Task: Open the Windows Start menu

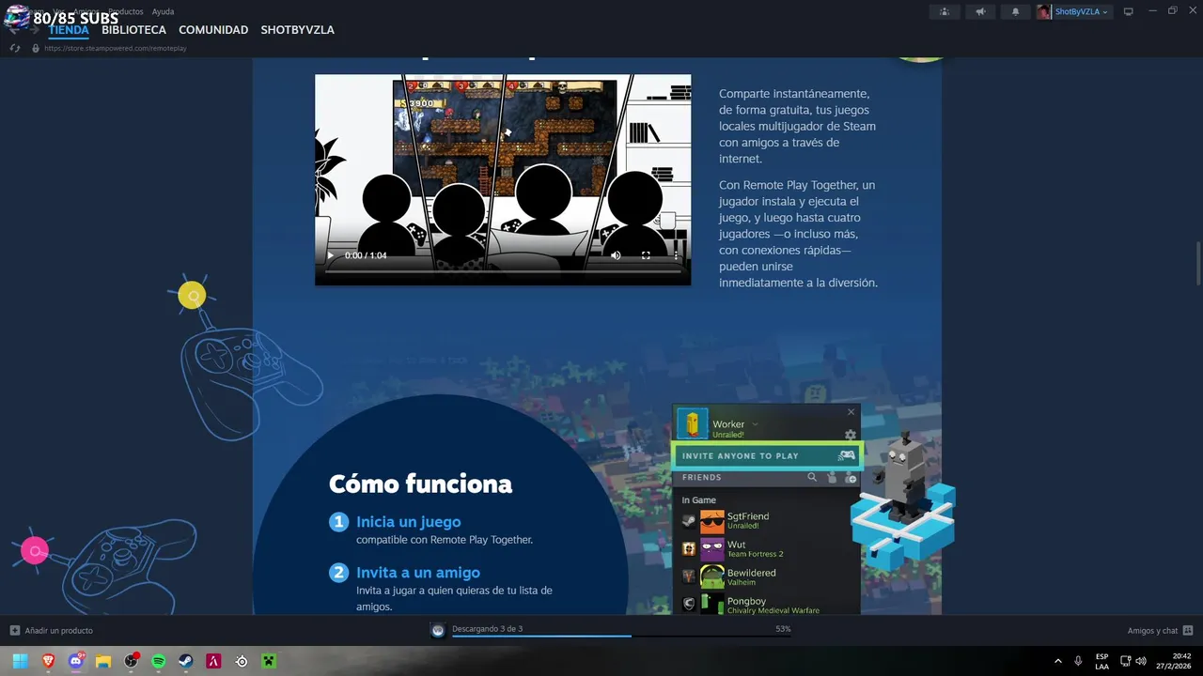Action: tap(20, 661)
